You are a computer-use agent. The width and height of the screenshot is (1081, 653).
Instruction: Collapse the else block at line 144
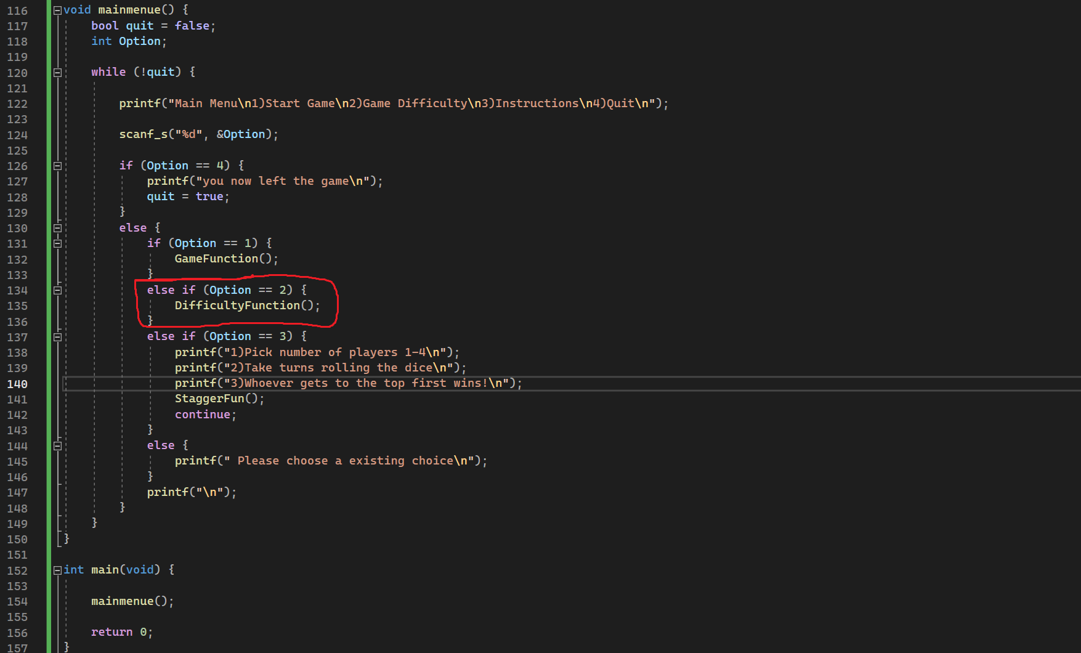click(x=57, y=445)
